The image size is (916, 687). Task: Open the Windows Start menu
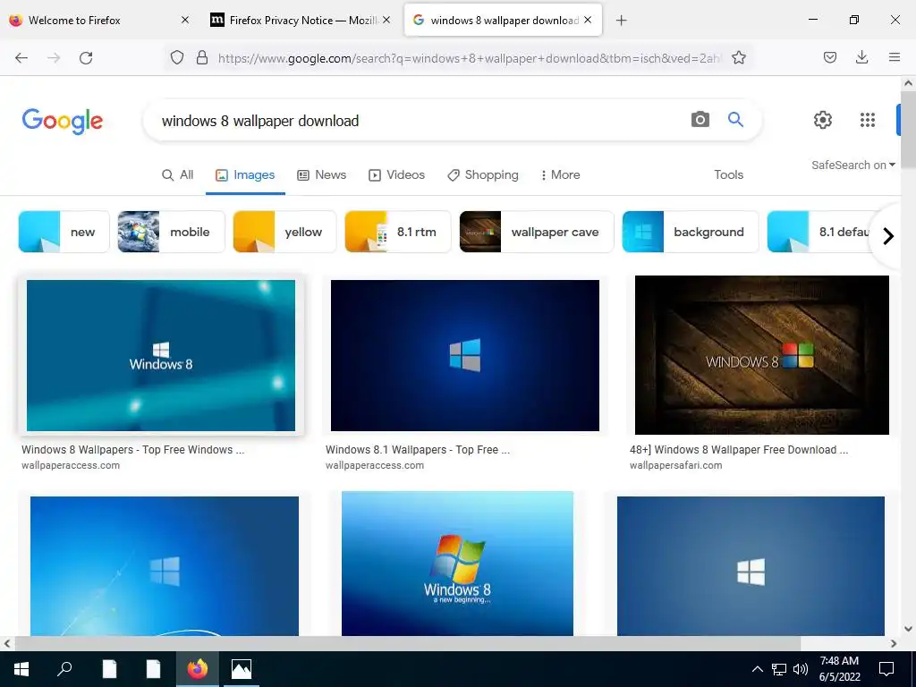click(x=21, y=669)
